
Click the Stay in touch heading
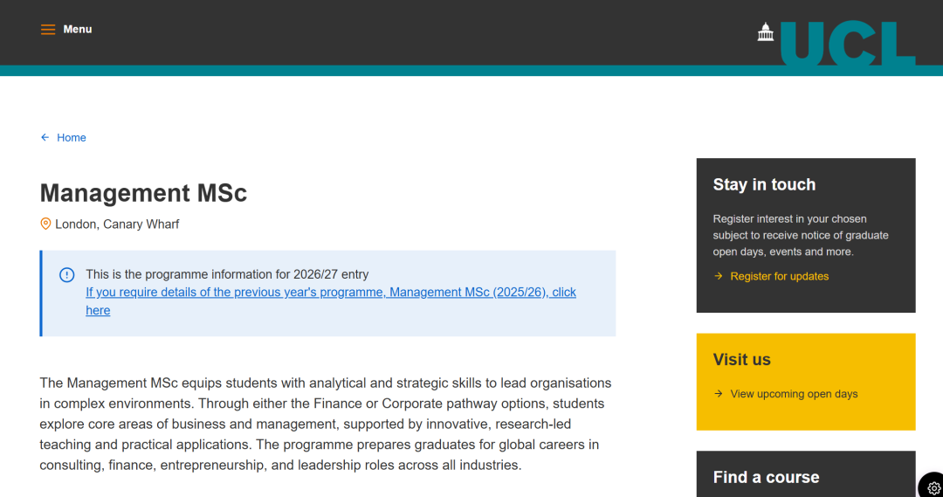click(x=764, y=184)
